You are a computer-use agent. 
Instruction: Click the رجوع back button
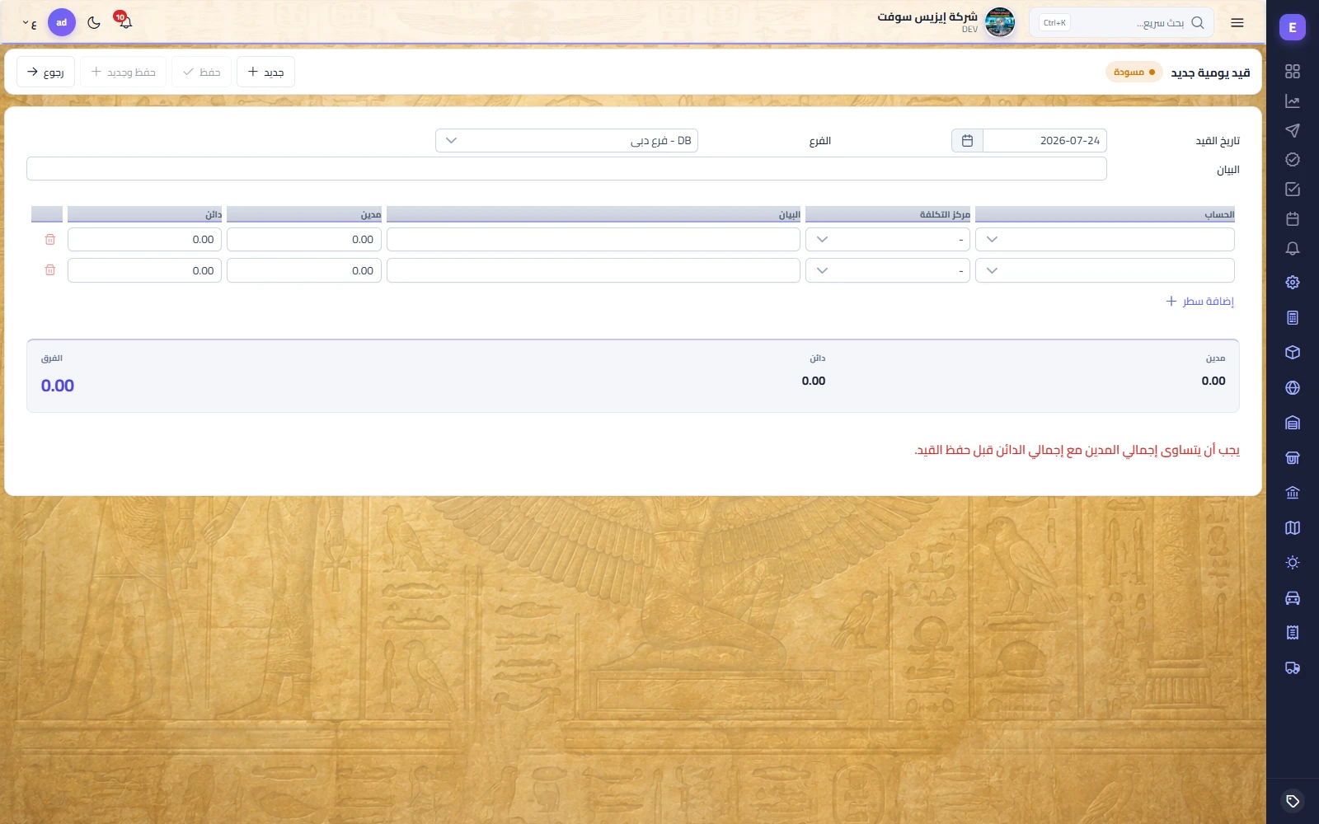45,72
